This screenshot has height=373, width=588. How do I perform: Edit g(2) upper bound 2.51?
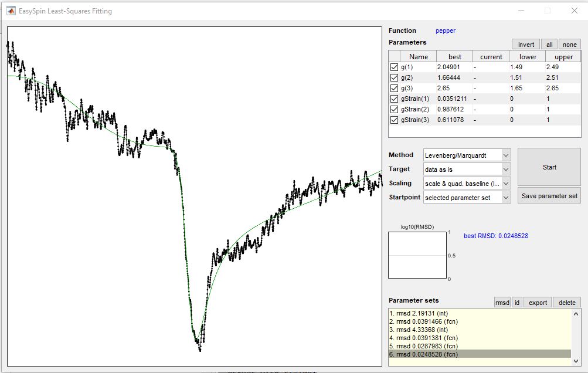(x=563, y=77)
